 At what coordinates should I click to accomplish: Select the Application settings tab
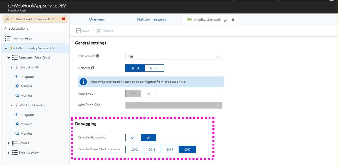[x=209, y=20]
